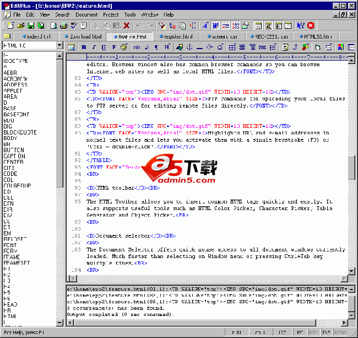Click the Print icon
Image resolution: width=358 pixels, height=338 pixels.
(64, 25)
